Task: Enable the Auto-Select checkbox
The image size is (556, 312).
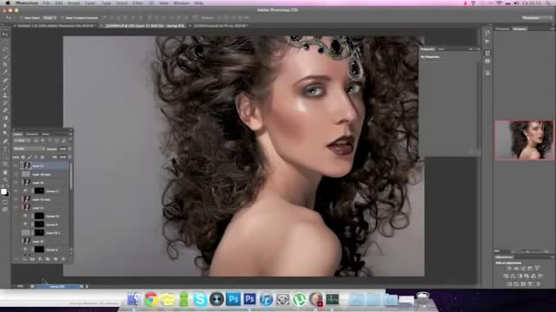Action: 22,17
